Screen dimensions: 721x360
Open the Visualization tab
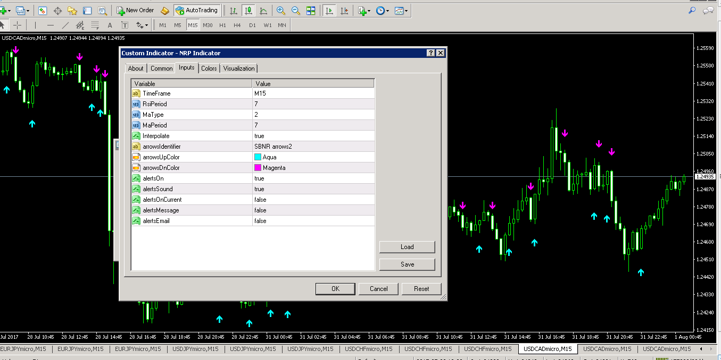(x=239, y=68)
